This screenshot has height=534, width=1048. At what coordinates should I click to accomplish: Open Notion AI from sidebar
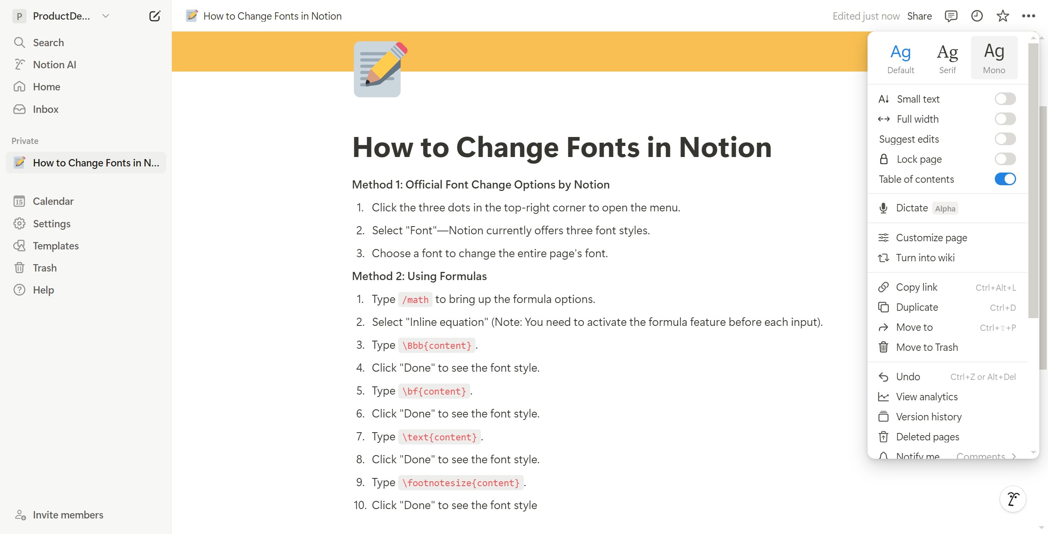(x=86, y=65)
